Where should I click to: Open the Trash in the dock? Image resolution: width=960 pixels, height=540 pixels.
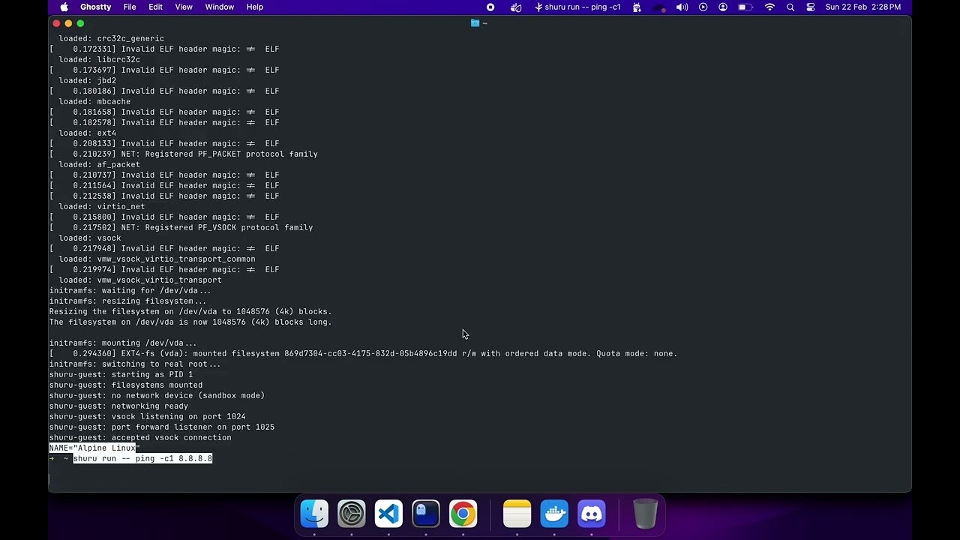click(645, 514)
